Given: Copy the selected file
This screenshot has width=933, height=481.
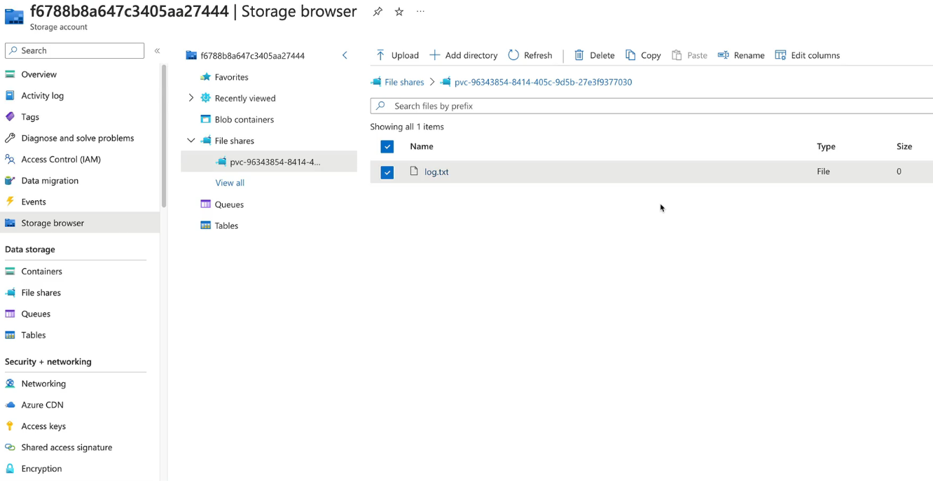Looking at the screenshot, I should click(643, 55).
